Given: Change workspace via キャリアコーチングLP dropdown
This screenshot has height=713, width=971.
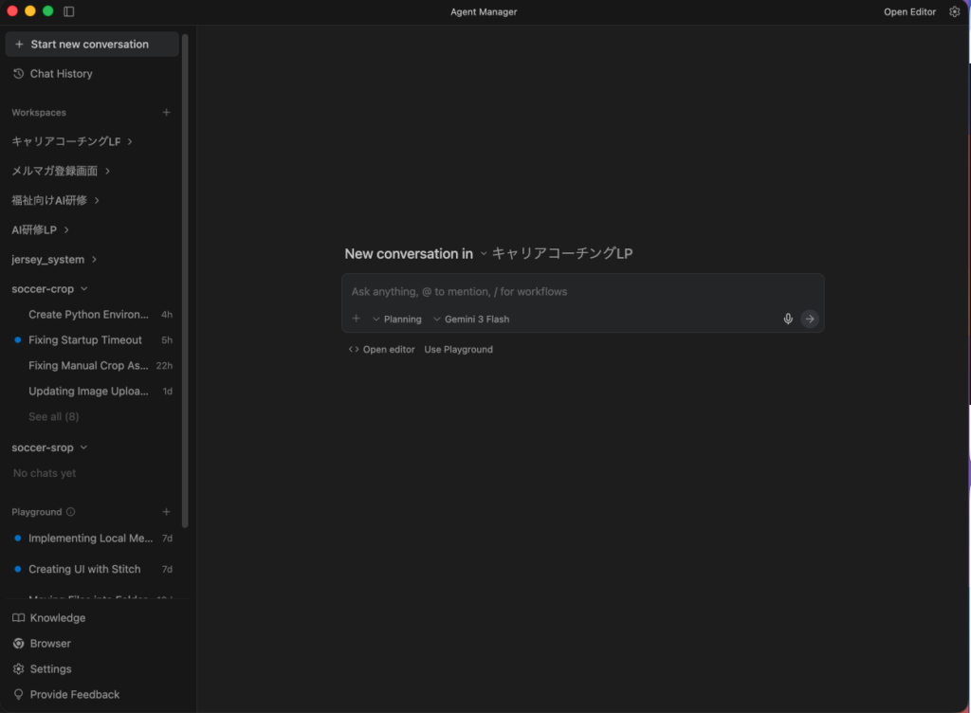Looking at the screenshot, I should point(556,254).
